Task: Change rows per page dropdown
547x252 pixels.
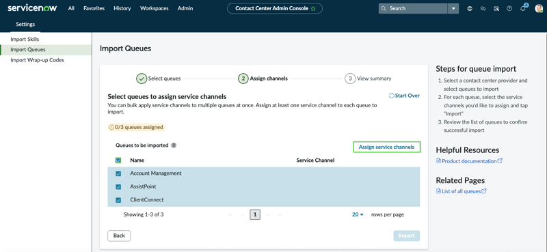Action: click(358, 214)
